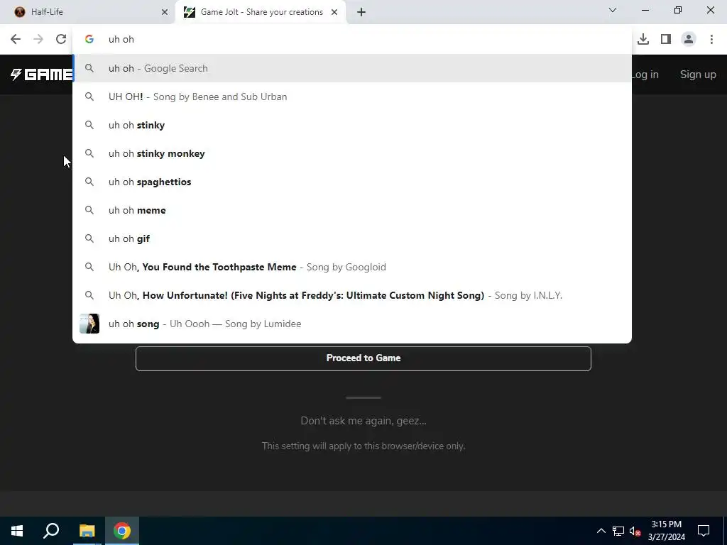Image resolution: width=727 pixels, height=545 pixels.
Task: Open the Chrome downloads icon
Action: tap(643, 40)
